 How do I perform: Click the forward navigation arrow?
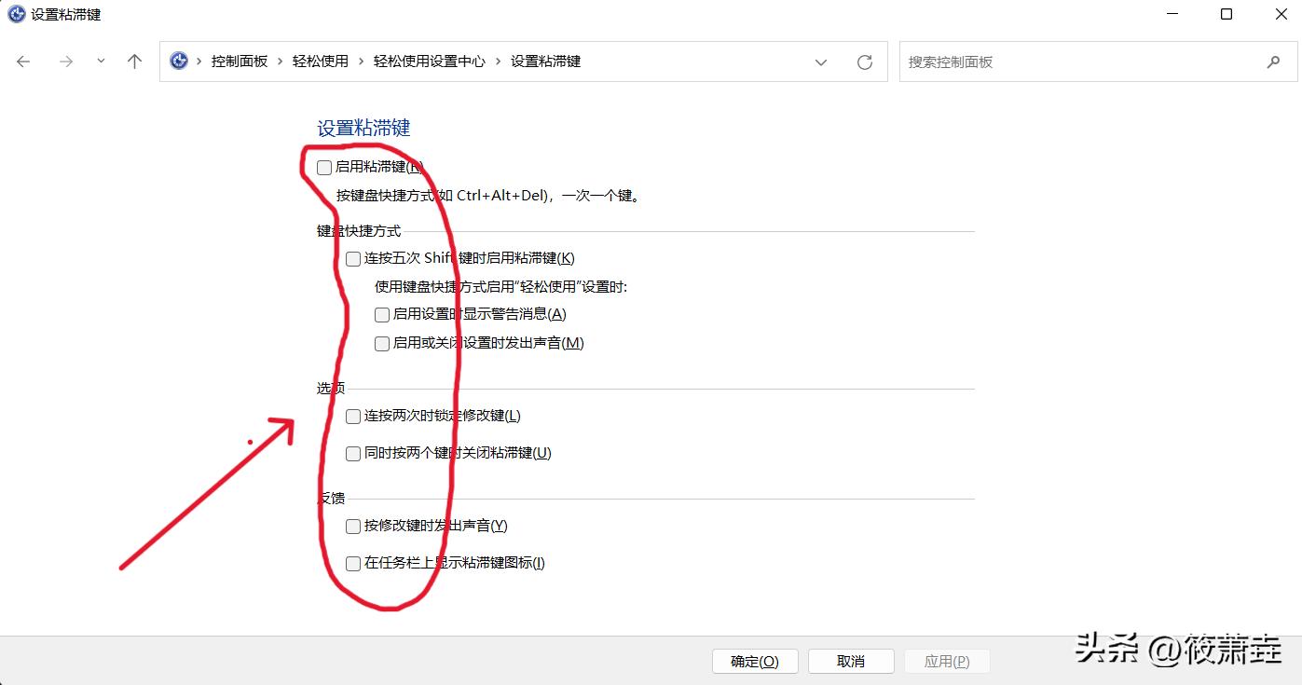pos(65,61)
